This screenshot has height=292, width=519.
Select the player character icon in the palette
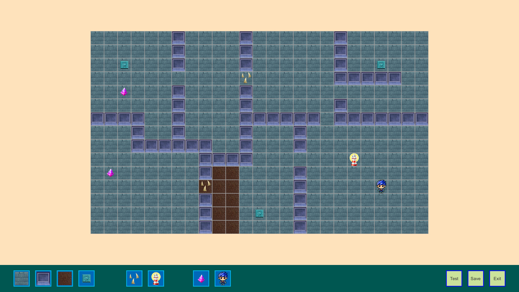click(222, 278)
